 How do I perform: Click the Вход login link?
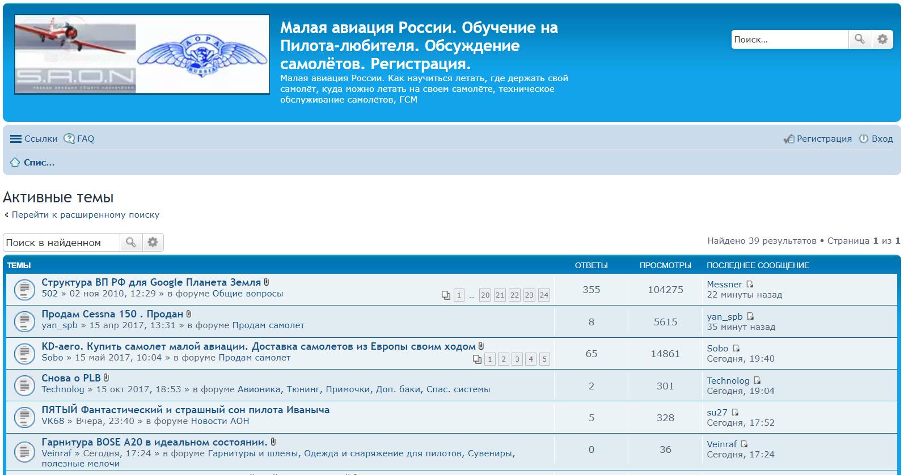pyautogui.click(x=876, y=139)
